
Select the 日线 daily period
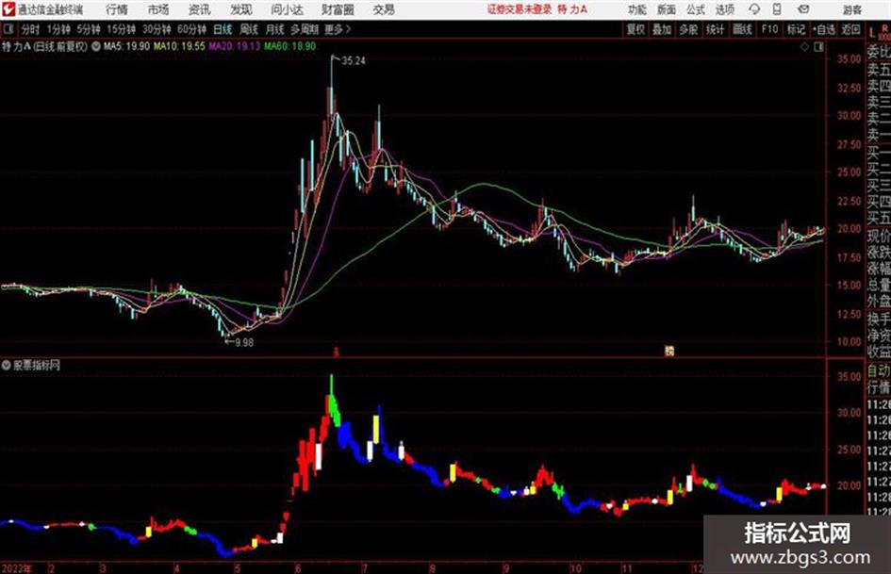223,29
